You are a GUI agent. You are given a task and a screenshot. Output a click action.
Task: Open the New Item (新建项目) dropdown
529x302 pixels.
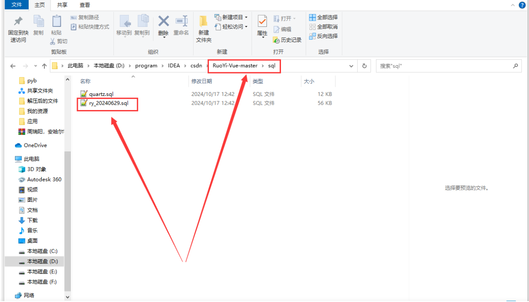tap(231, 17)
